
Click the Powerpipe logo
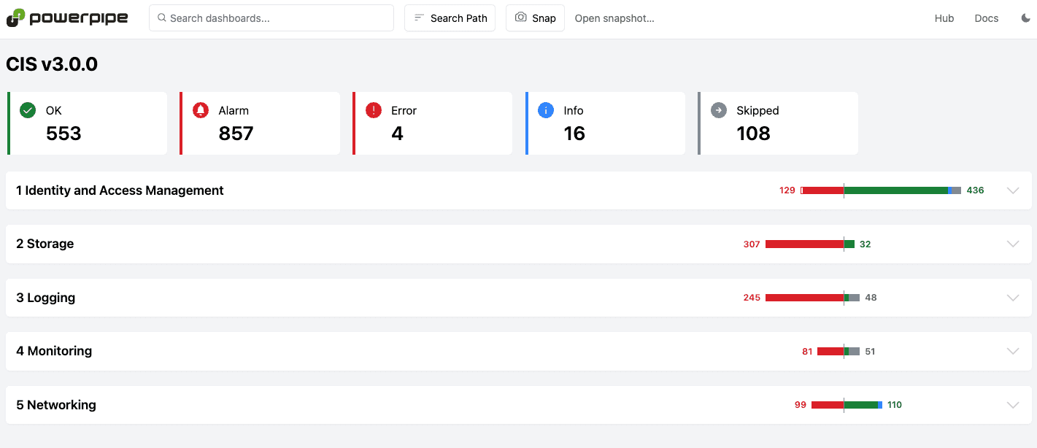point(67,18)
